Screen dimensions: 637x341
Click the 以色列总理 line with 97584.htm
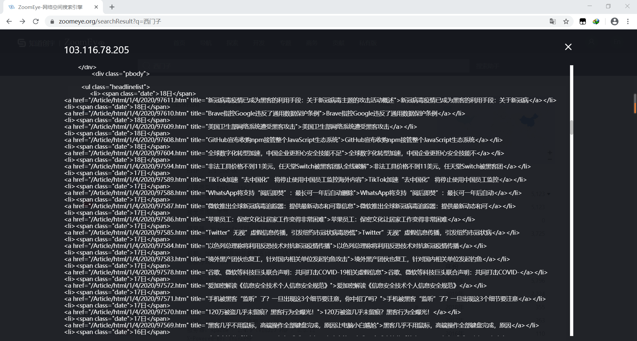[275, 246]
